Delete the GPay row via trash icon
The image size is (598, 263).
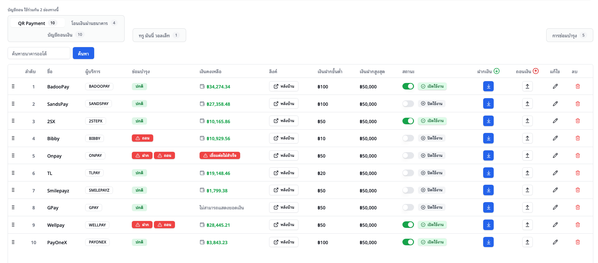tap(577, 208)
